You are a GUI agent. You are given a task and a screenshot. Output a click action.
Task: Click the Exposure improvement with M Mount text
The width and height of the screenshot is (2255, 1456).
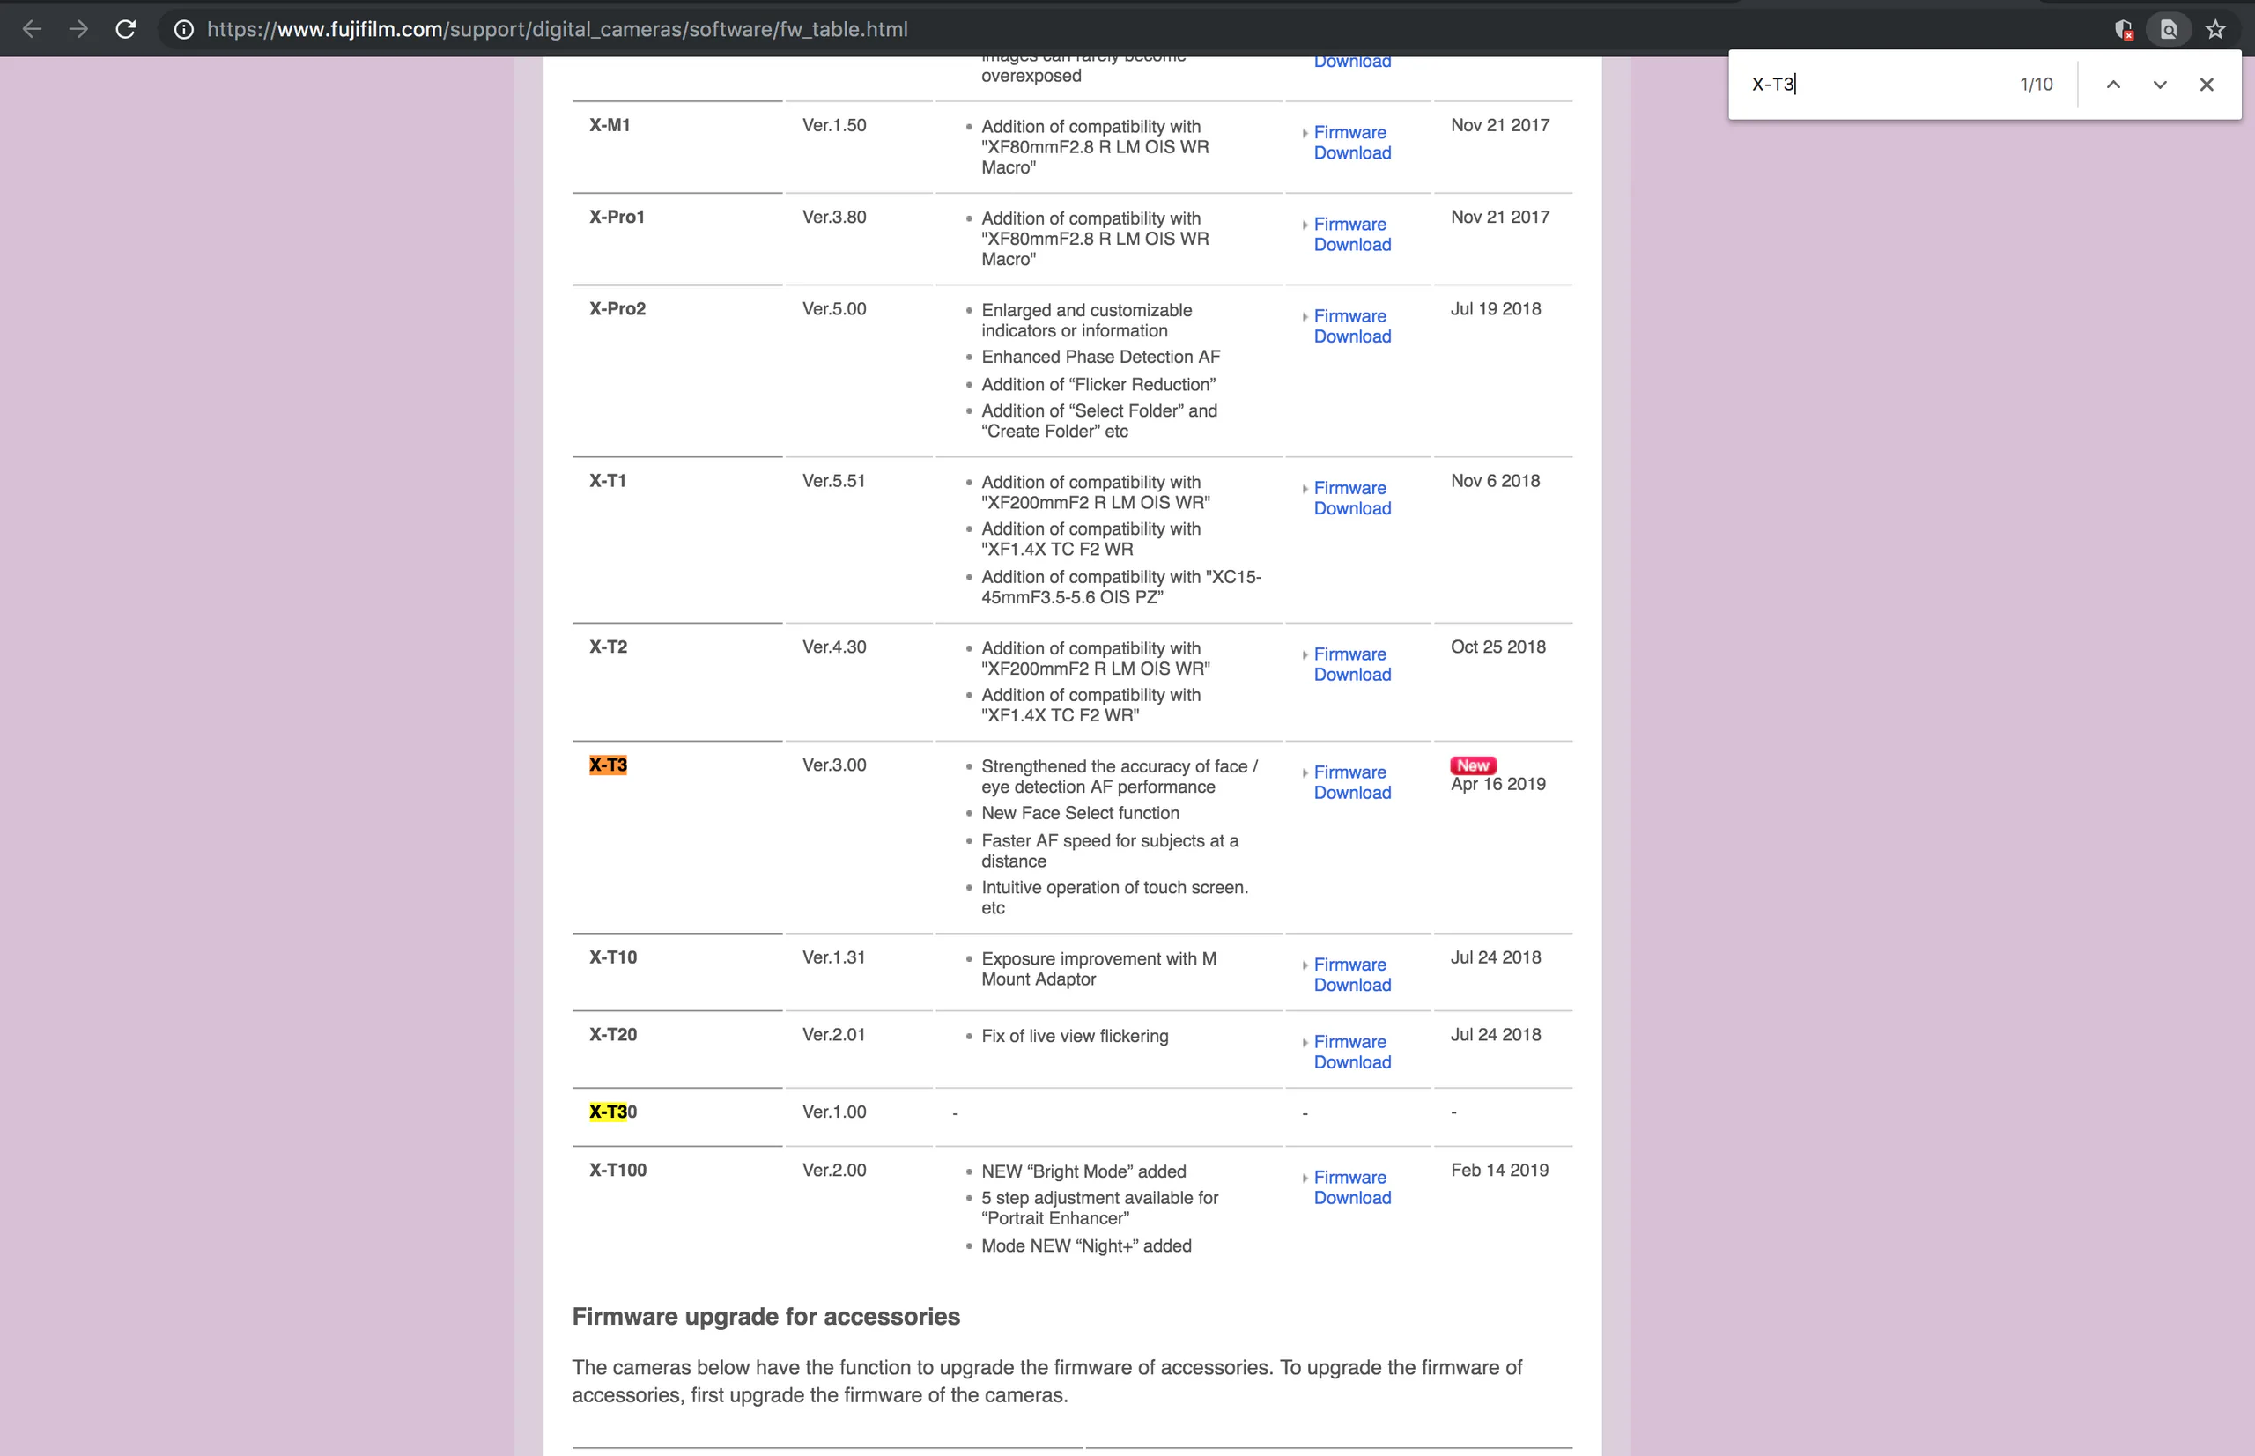[x=1098, y=969]
